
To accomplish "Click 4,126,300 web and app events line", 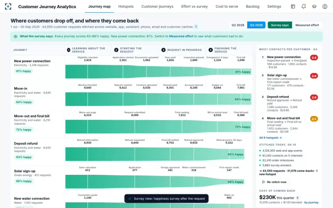I will tap(281, 151).
